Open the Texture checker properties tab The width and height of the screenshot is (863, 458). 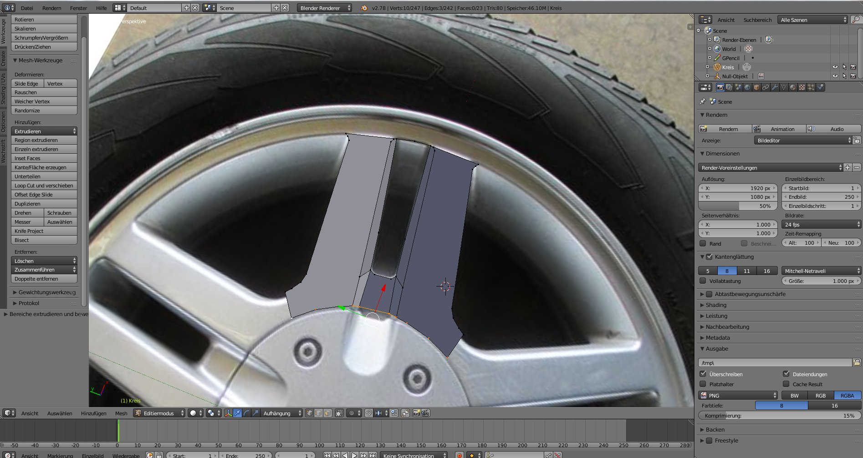click(x=802, y=87)
